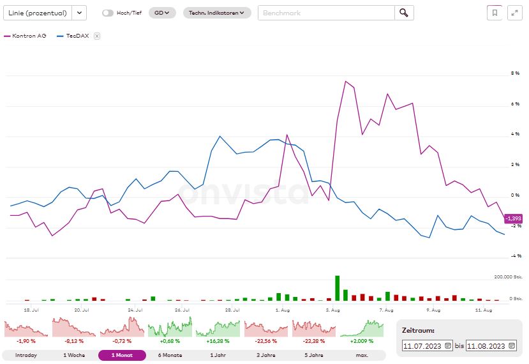Switch to the 1 Jahr timeframe
The width and height of the screenshot is (529, 364).
click(218, 355)
